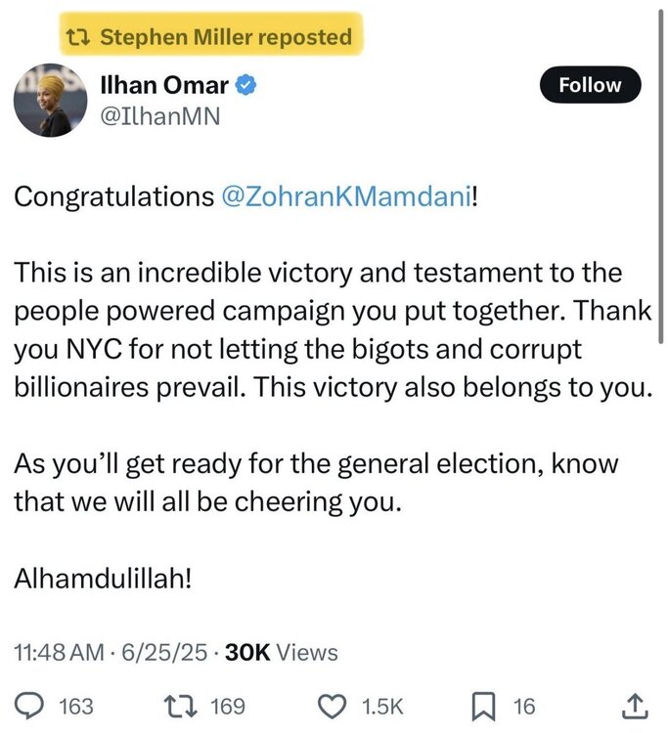
Task: Like the post with heart icon
Action: [x=334, y=705]
